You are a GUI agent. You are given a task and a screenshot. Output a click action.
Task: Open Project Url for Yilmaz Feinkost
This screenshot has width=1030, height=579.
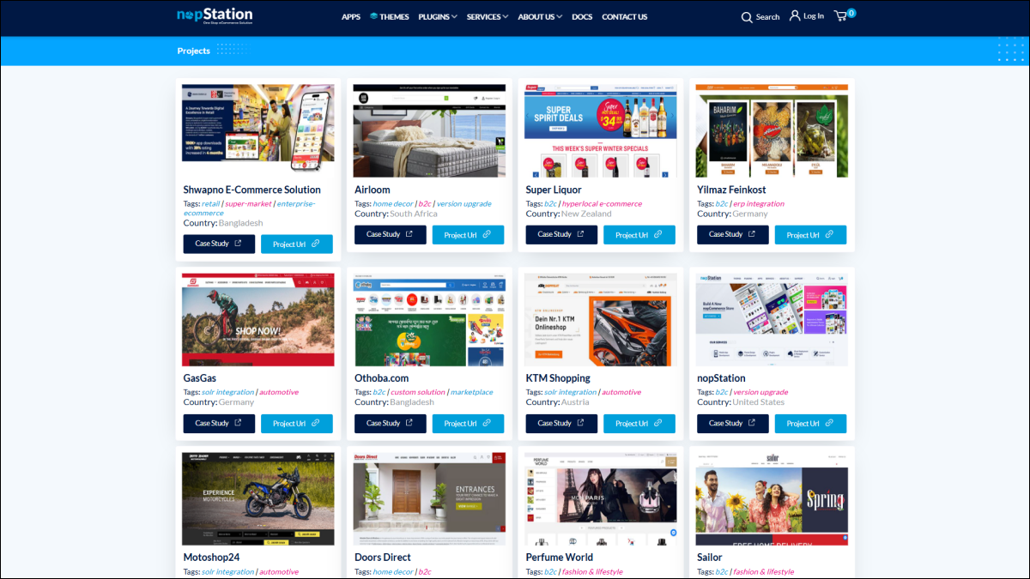point(810,234)
